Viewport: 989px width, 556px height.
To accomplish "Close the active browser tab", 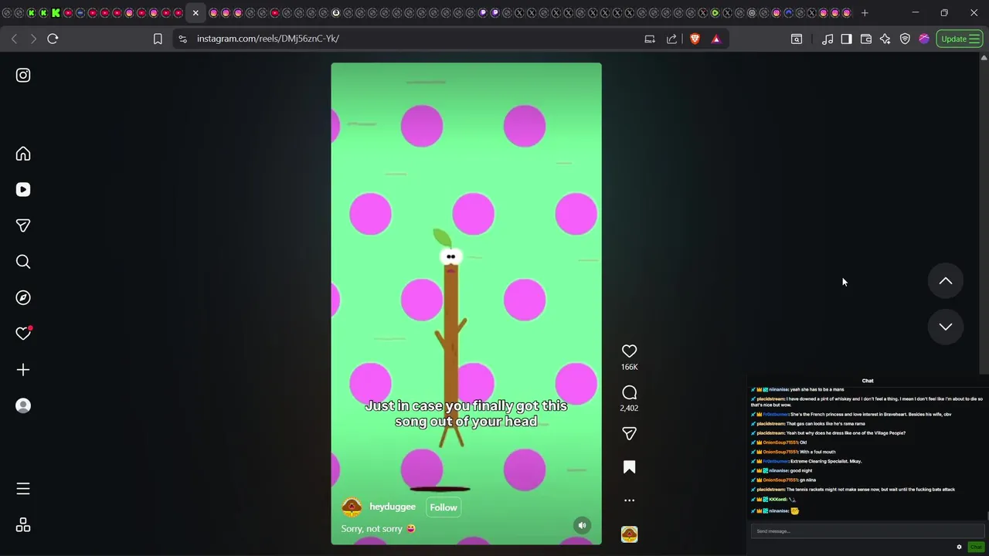I will coord(195,12).
